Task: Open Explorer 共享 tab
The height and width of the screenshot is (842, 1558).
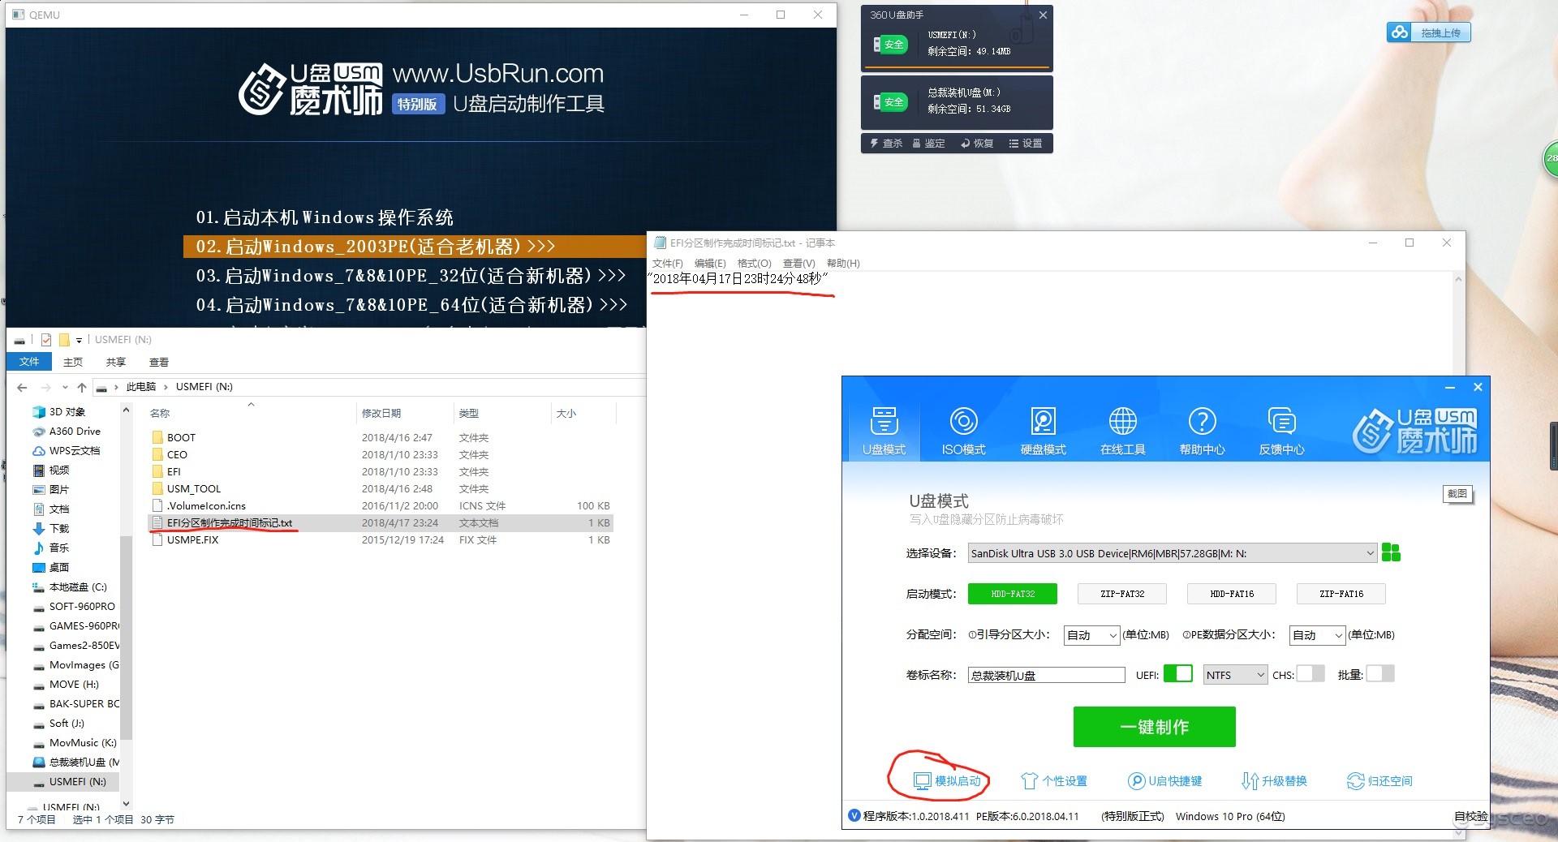Action: 116,362
